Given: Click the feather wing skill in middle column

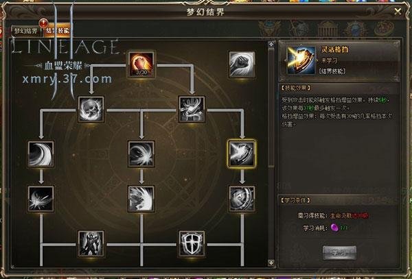Looking at the screenshot, I should tap(141, 199).
